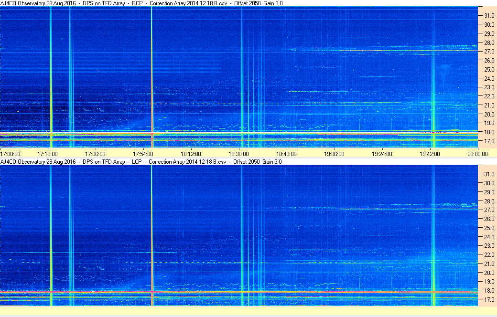Click the 27.0 frequency label in RCP plot
The width and height of the screenshot is (497, 317).
[x=489, y=51]
